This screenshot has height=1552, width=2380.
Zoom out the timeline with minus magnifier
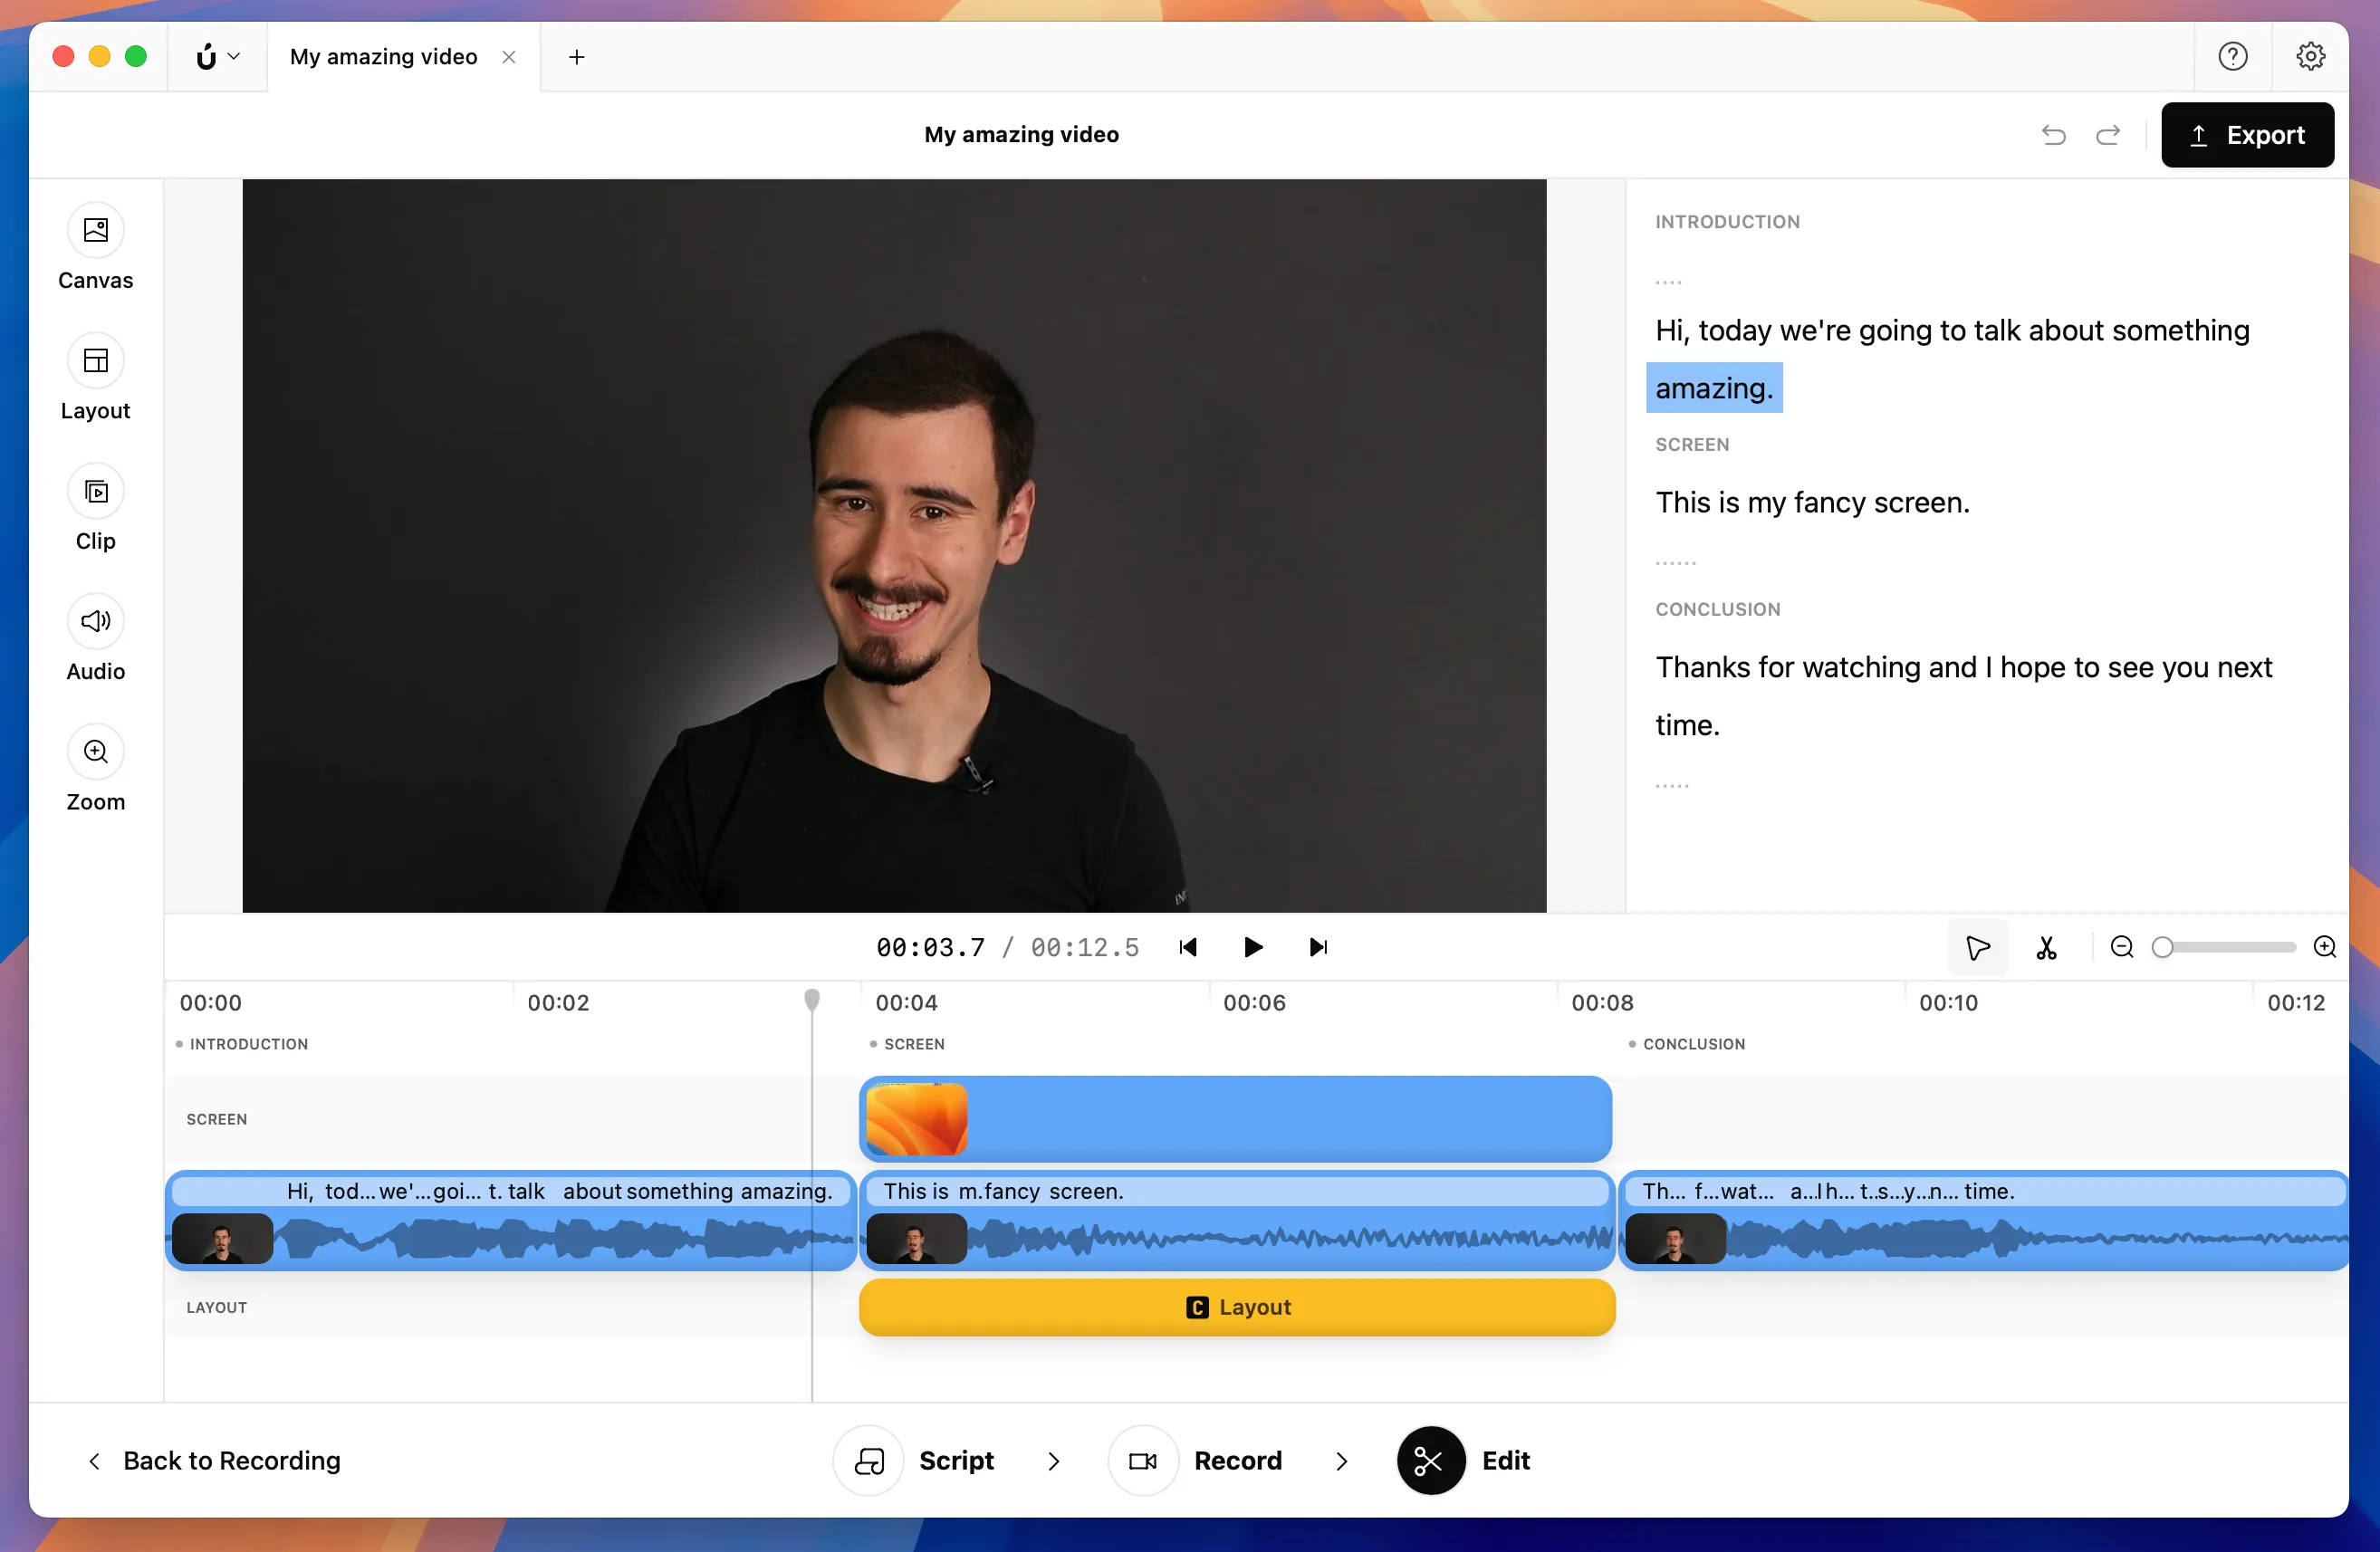2122,947
